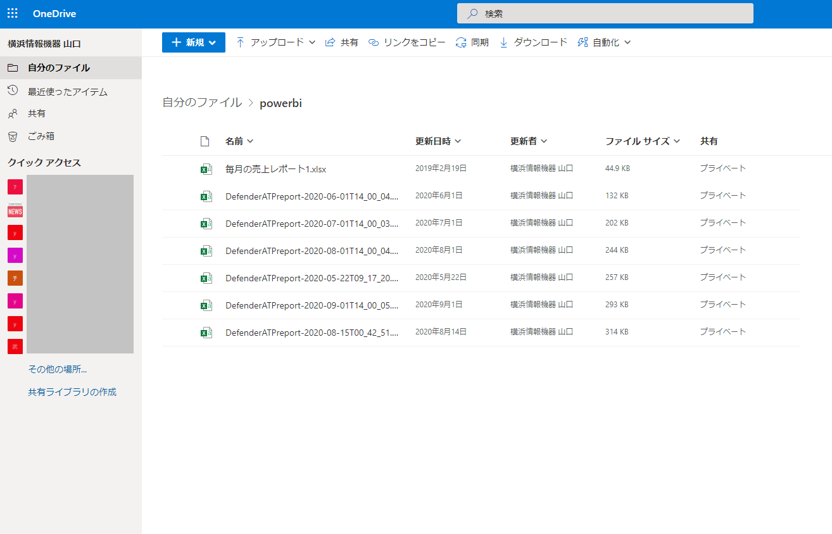Go to 自分のファイル in the sidebar

pyautogui.click(x=58, y=68)
